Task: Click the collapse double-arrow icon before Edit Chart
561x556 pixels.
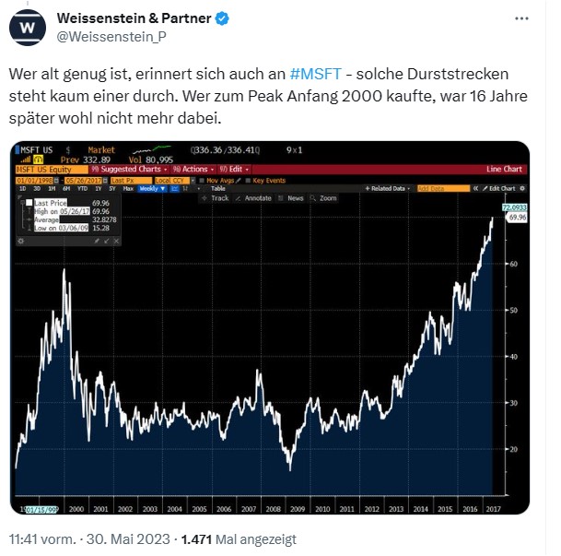Action: (475, 188)
